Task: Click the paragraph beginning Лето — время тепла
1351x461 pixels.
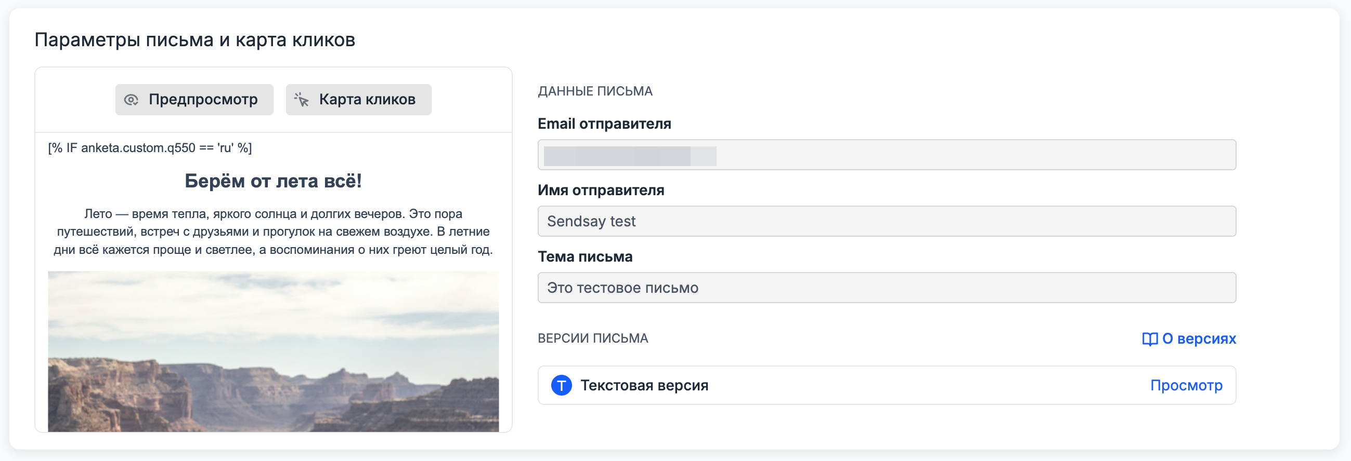Action: click(x=273, y=232)
